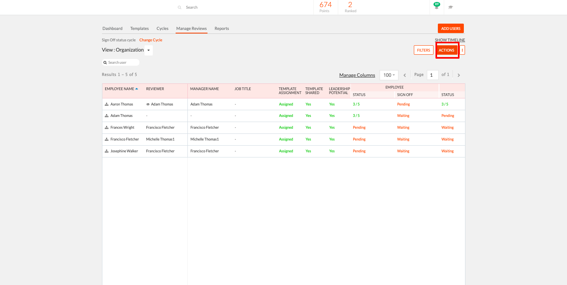
Task: Switch to the Dashboard tab
Action: [x=112, y=28]
